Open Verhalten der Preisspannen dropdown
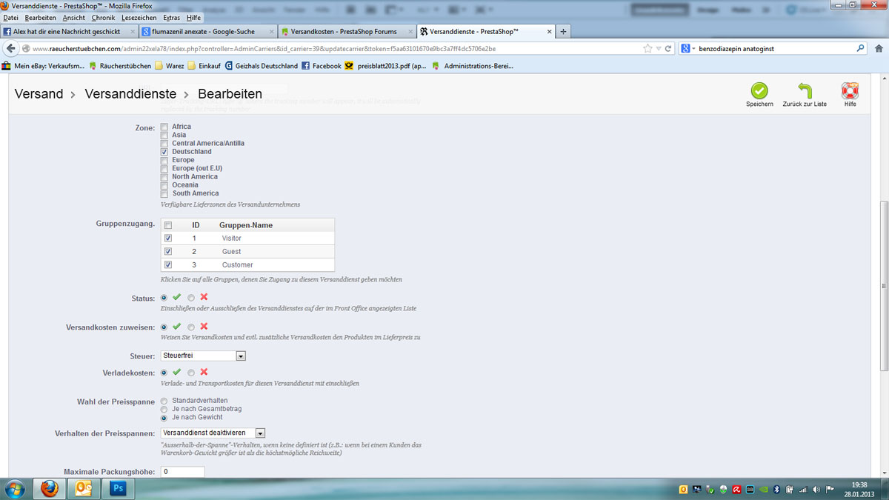Screen dimensions: 889x500 [x=213, y=433]
